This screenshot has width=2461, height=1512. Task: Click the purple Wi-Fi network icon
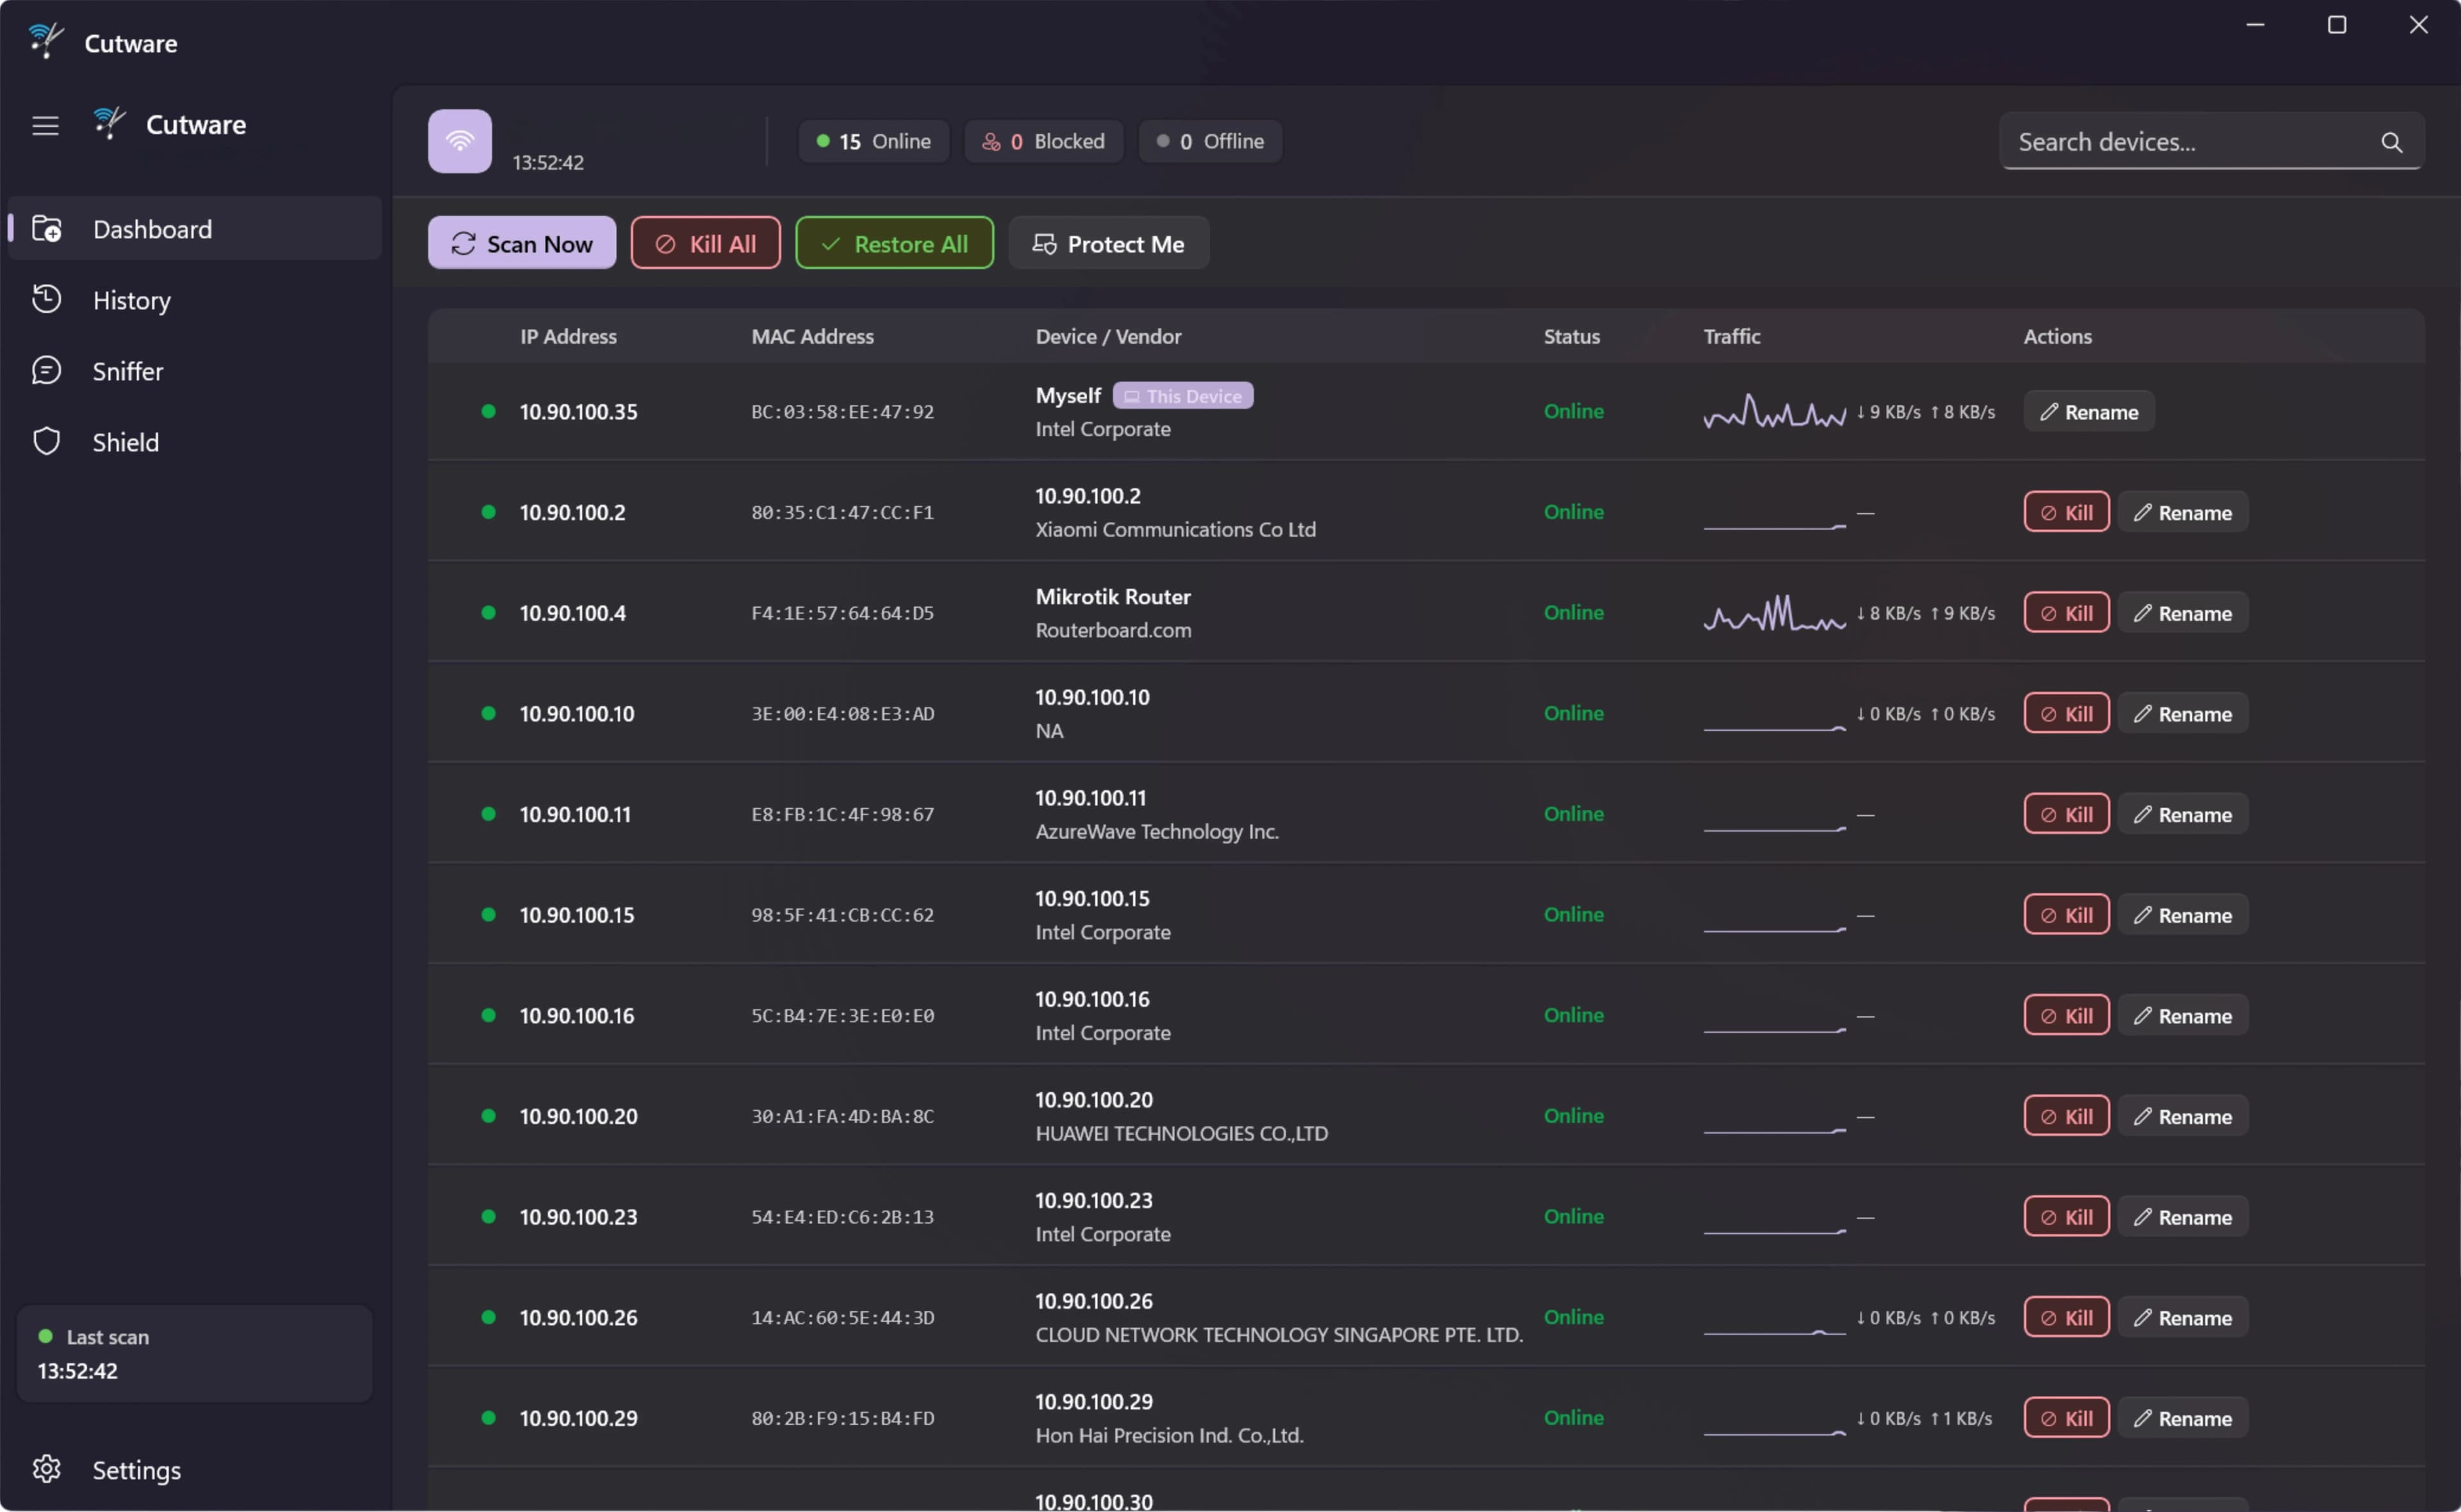(x=460, y=141)
